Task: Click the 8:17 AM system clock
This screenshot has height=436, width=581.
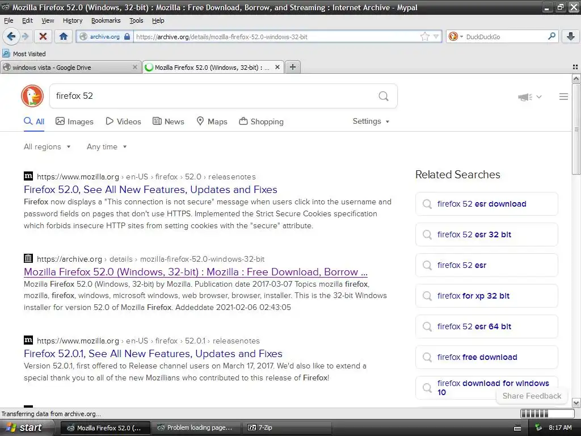Action: [560, 427]
